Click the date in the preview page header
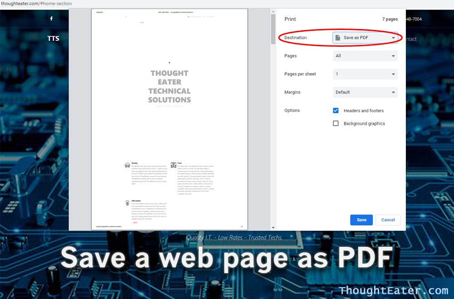The height and width of the screenshot is (299, 454). click(99, 12)
